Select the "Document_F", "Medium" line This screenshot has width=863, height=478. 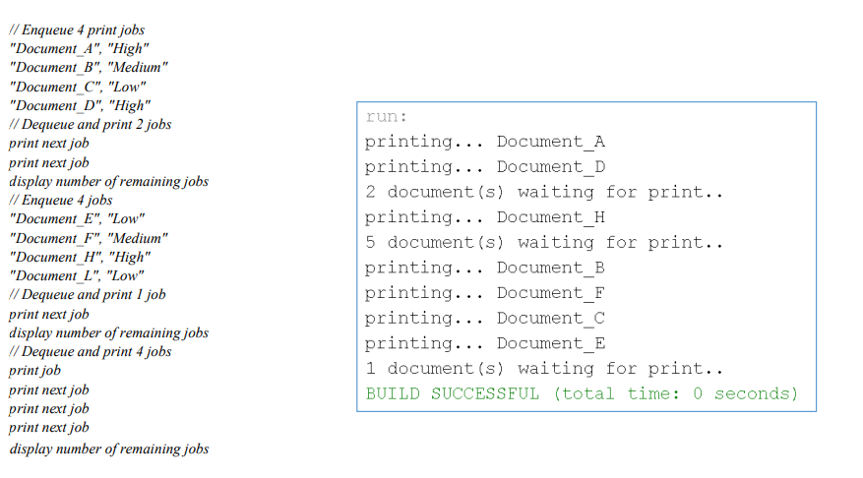89,239
